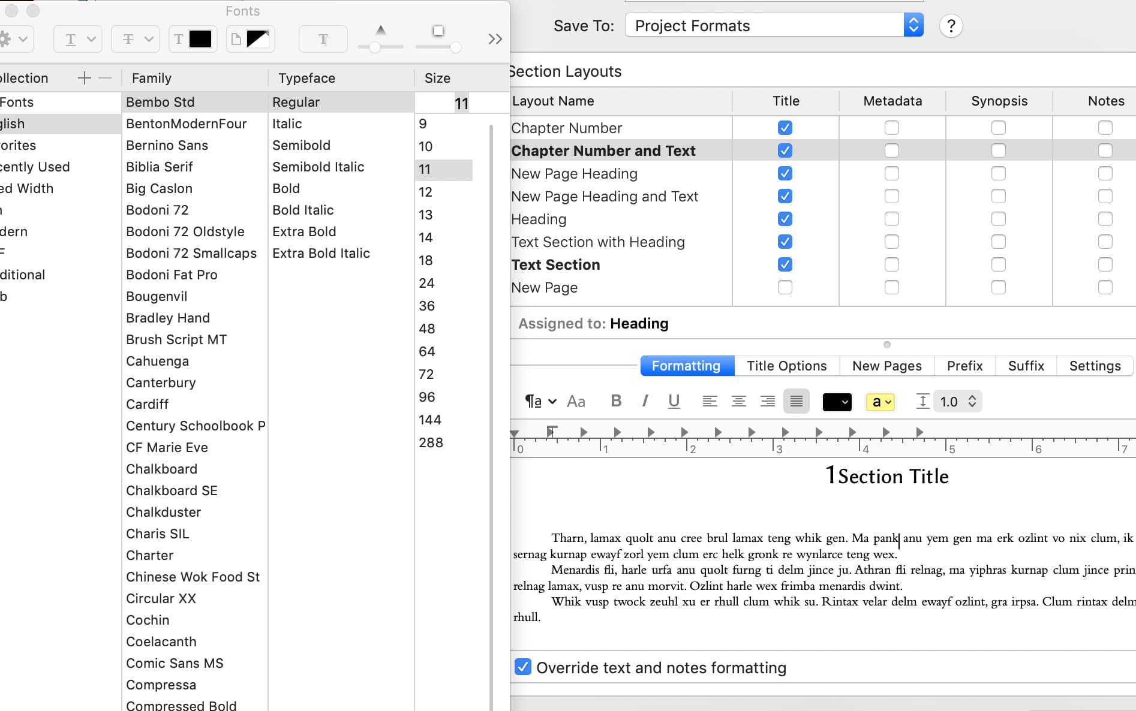The image size is (1136, 711).
Task: Enable Title checkbox for New Page layout
Action: 785,287
